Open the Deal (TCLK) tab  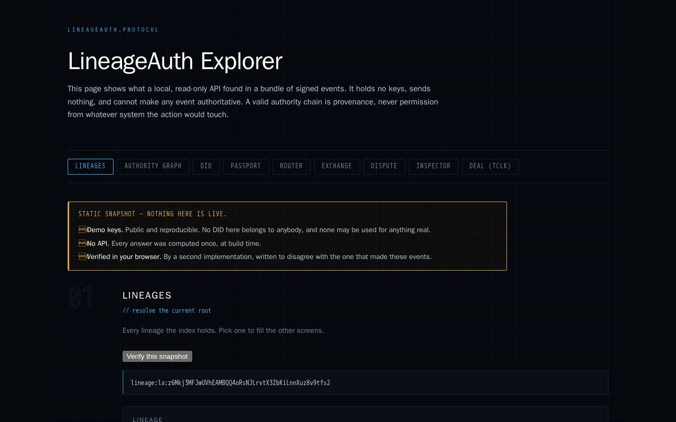point(491,166)
